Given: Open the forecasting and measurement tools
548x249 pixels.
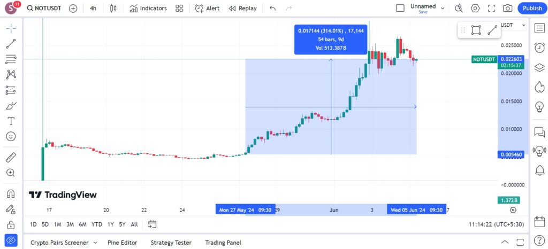Looking at the screenshot, I should click(x=11, y=90).
